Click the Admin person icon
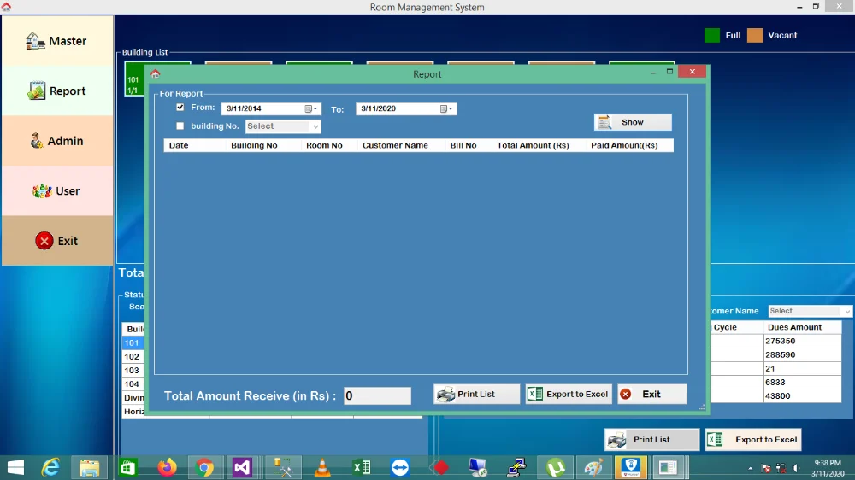 point(37,141)
